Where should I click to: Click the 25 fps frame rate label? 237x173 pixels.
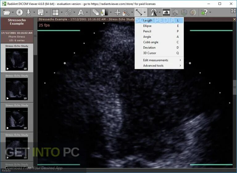pyautogui.click(x=44, y=25)
